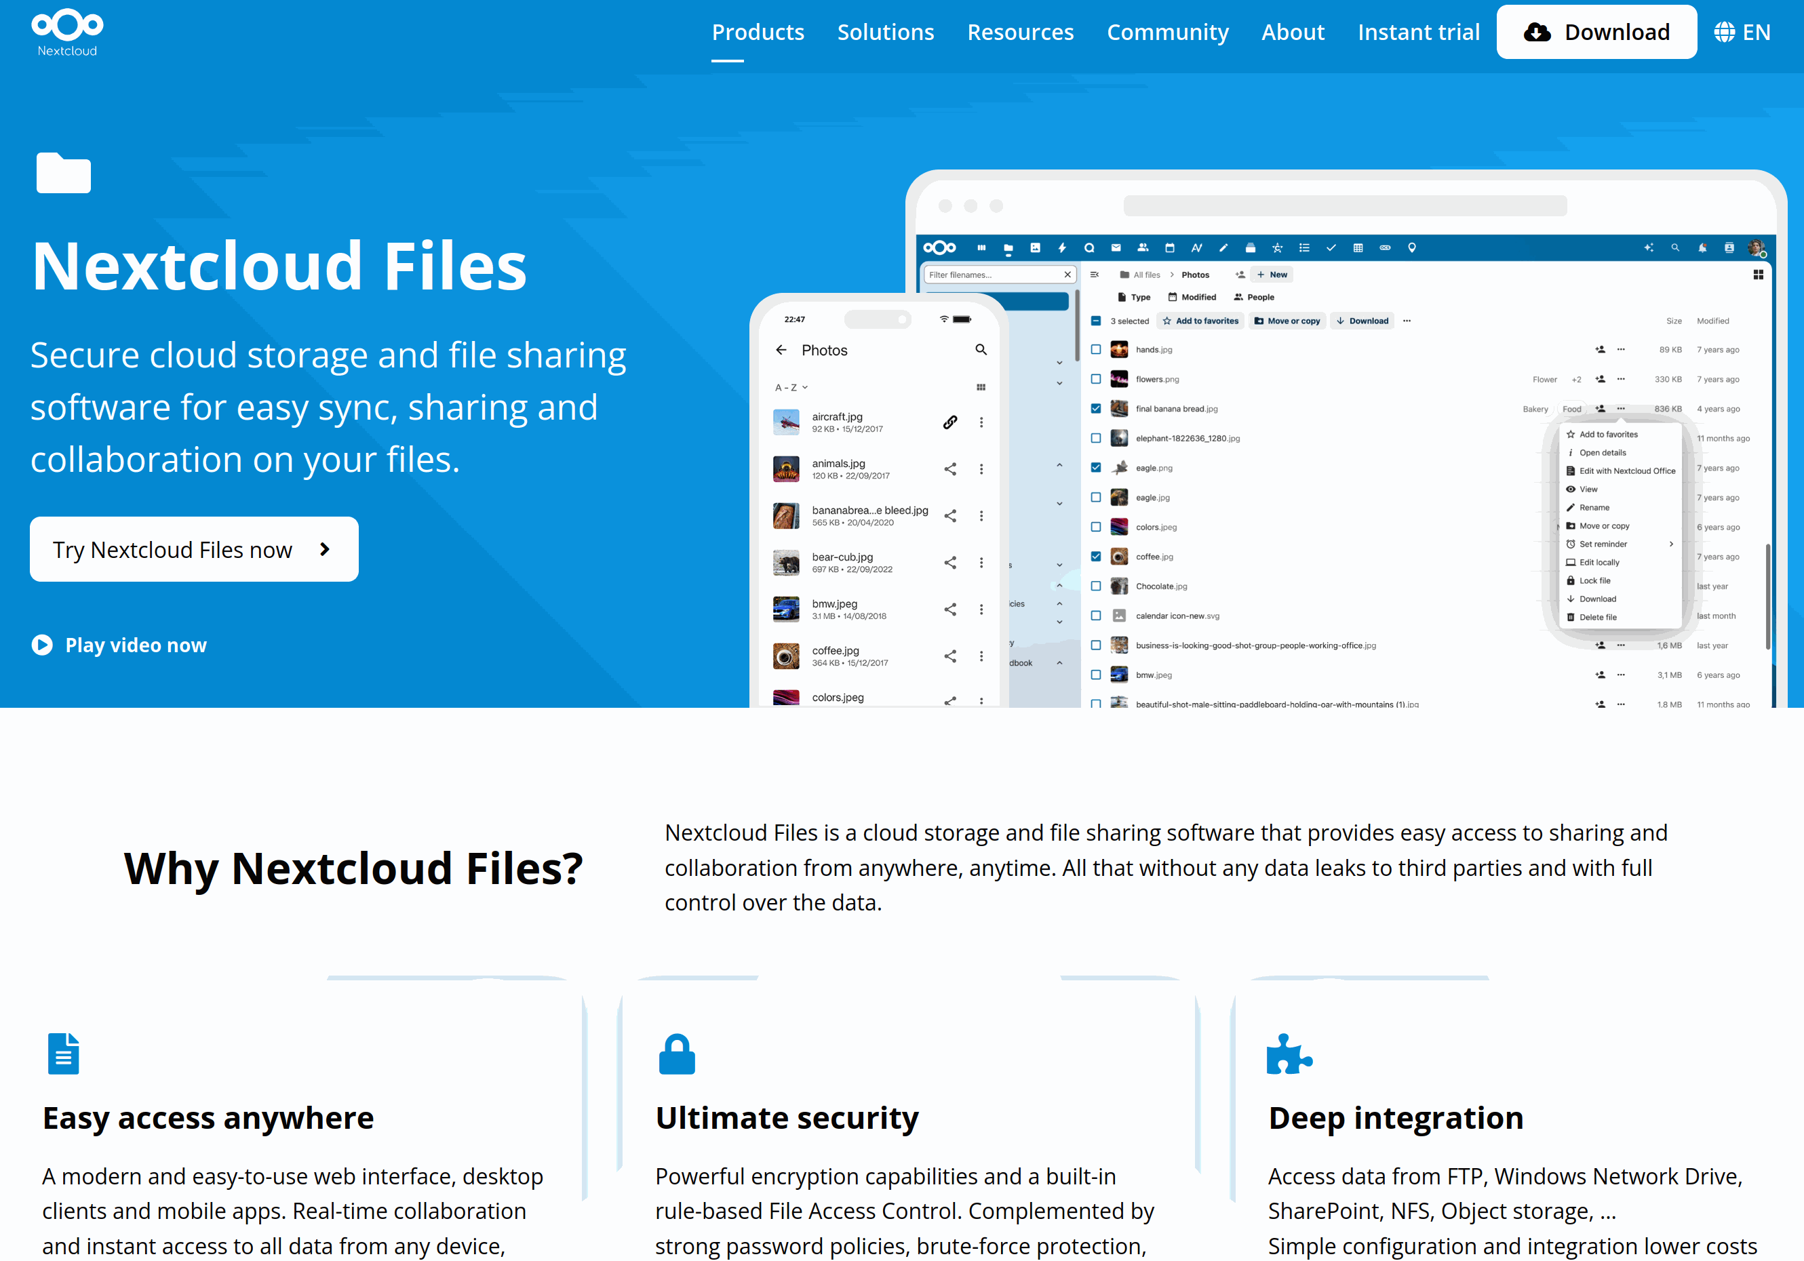Click link icon next to aircraft.jpg
1804x1261 pixels.
click(x=950, y=422)
